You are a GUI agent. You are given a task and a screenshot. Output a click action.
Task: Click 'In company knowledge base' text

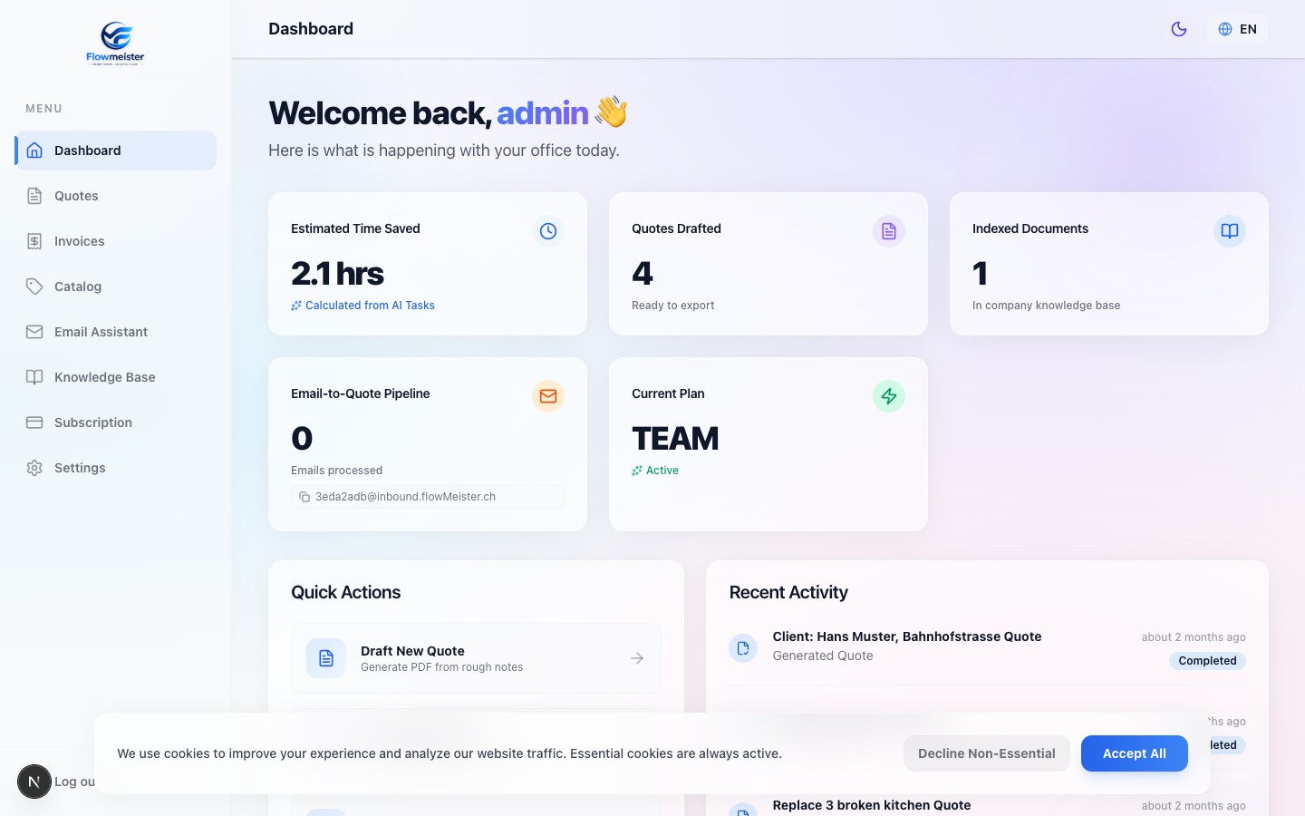click(1046, 306)
